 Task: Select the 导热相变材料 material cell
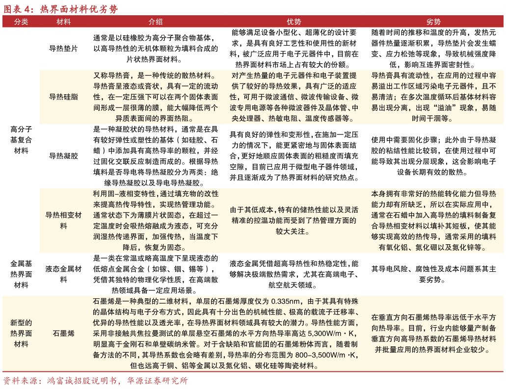[63, 221]
